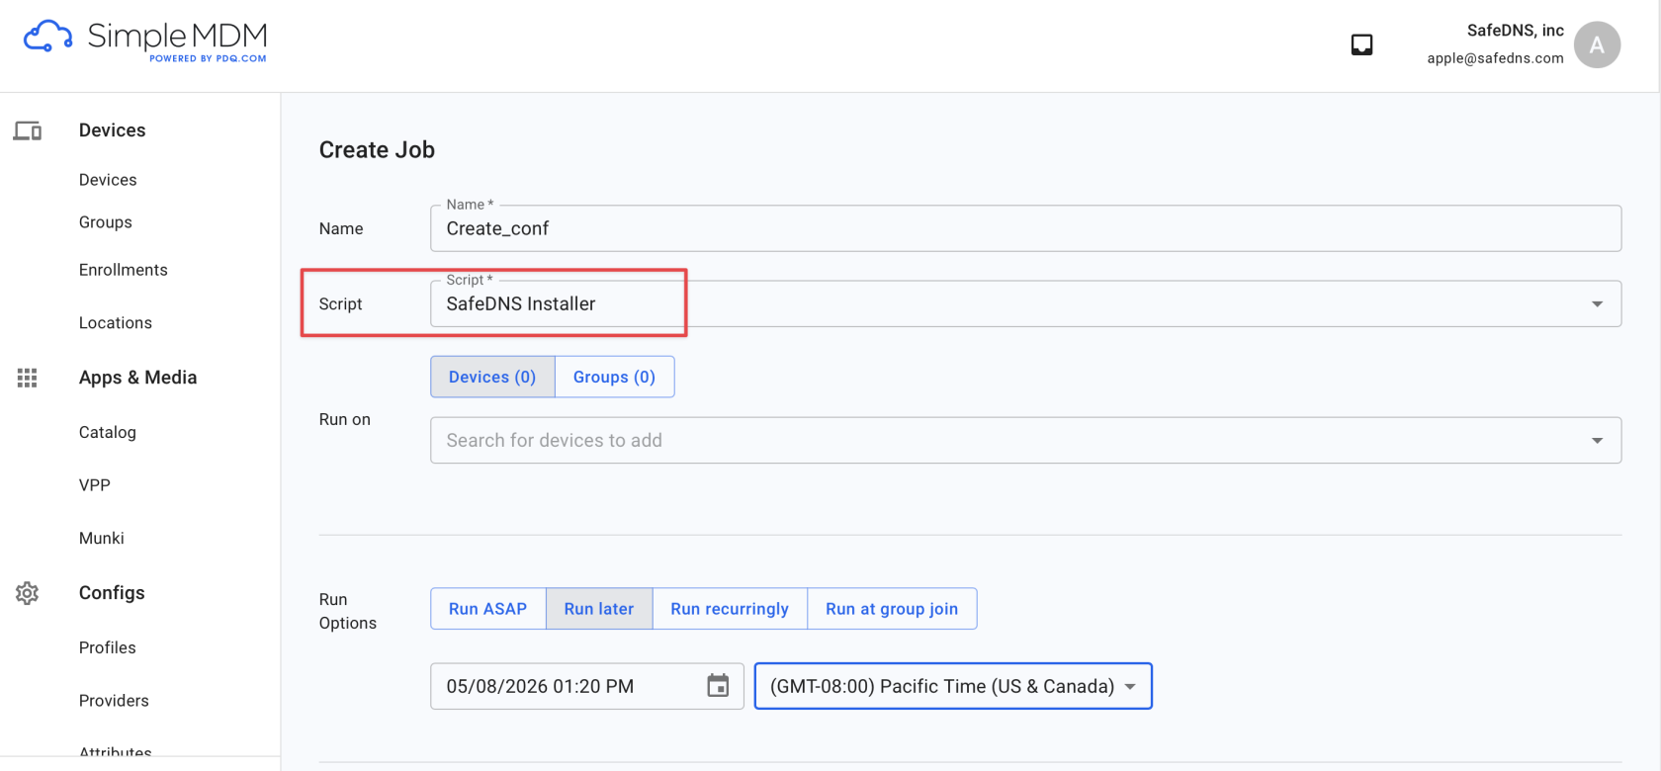Click the SafeDNS, inc account name
This screenshot has height=771, width=1661.
(1515, 31)
